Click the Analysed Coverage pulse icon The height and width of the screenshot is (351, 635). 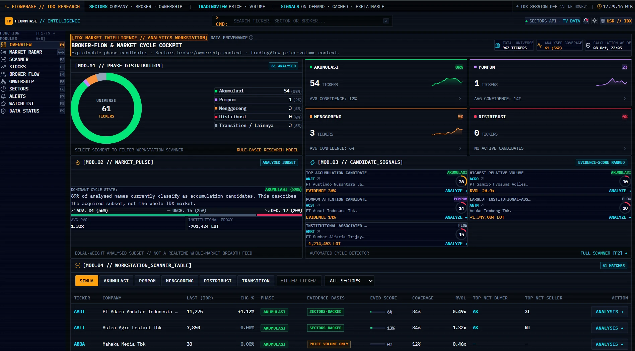540,45
